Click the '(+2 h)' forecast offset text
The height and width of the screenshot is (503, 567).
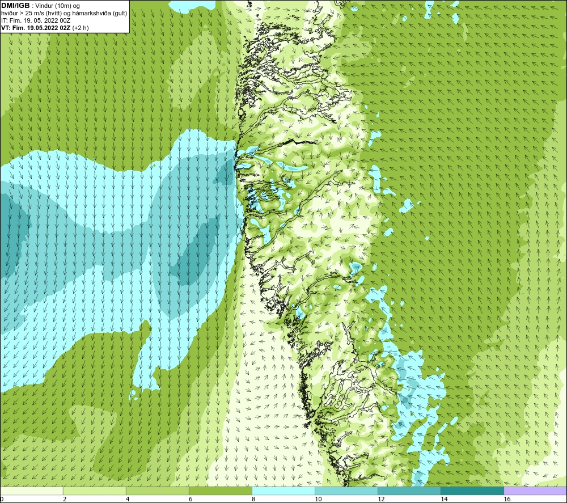click(x=81, y=28)
